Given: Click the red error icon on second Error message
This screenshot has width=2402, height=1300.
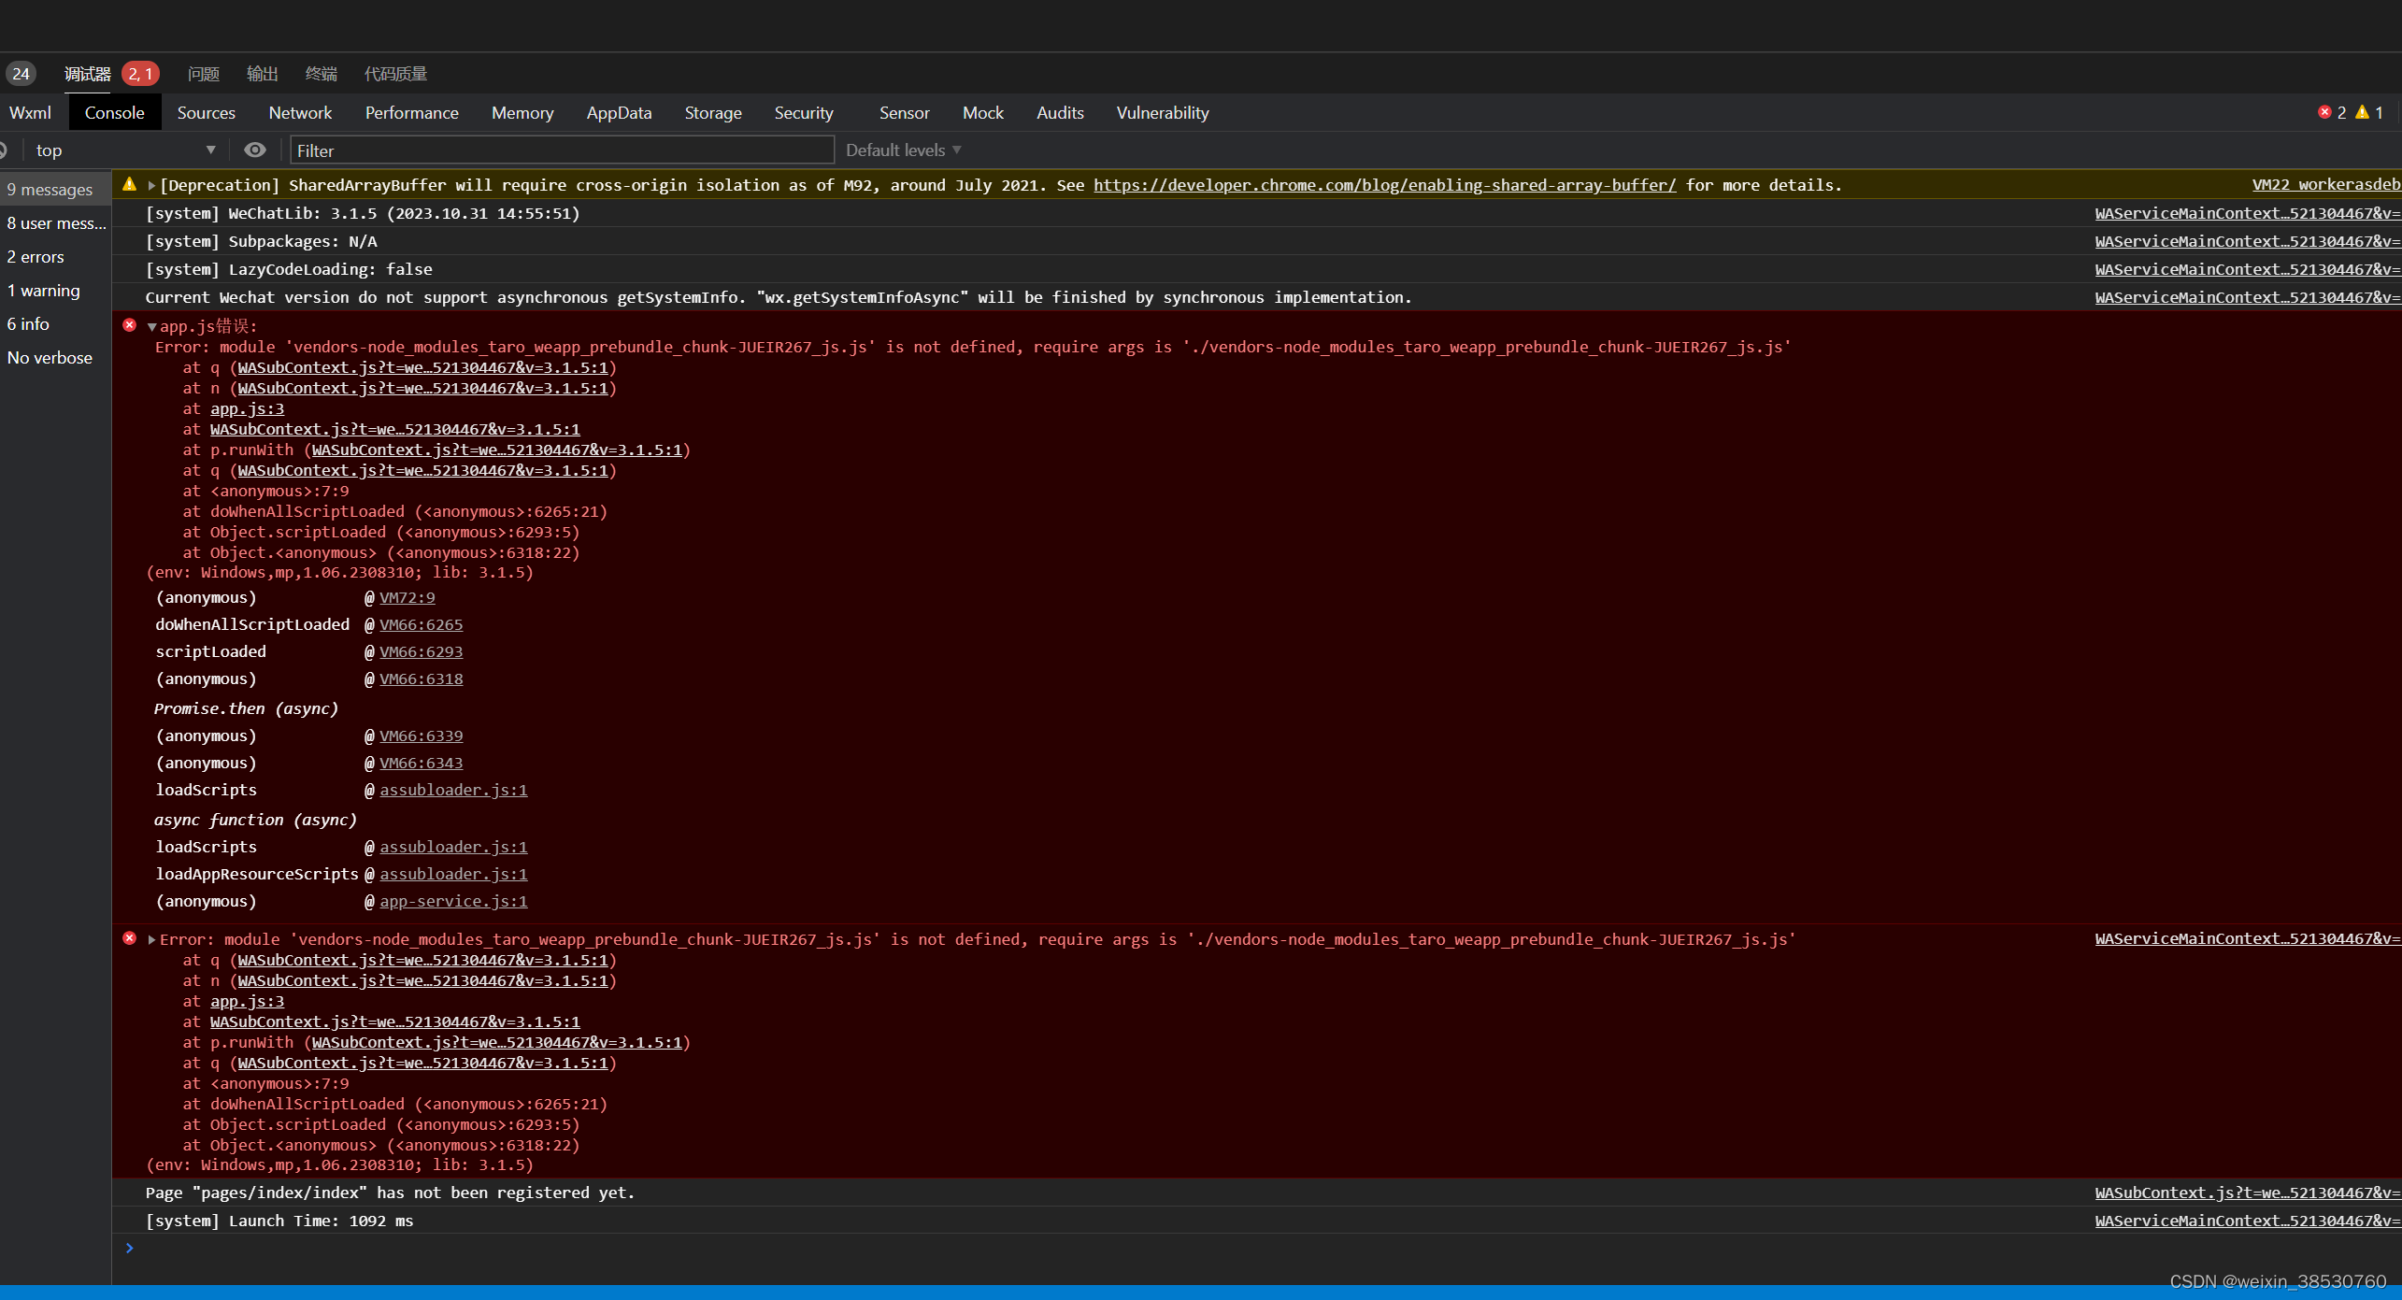Looking at the screenshot, I should point(129,938).
